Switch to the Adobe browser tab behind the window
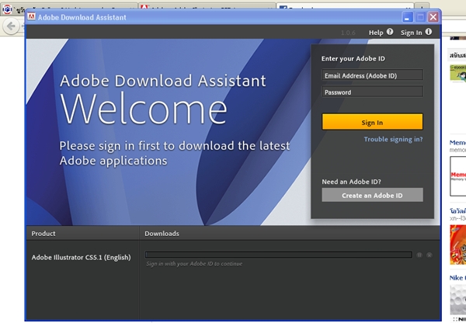The width and height of the screenshot is (466, 323). click(x=207, y=6)
